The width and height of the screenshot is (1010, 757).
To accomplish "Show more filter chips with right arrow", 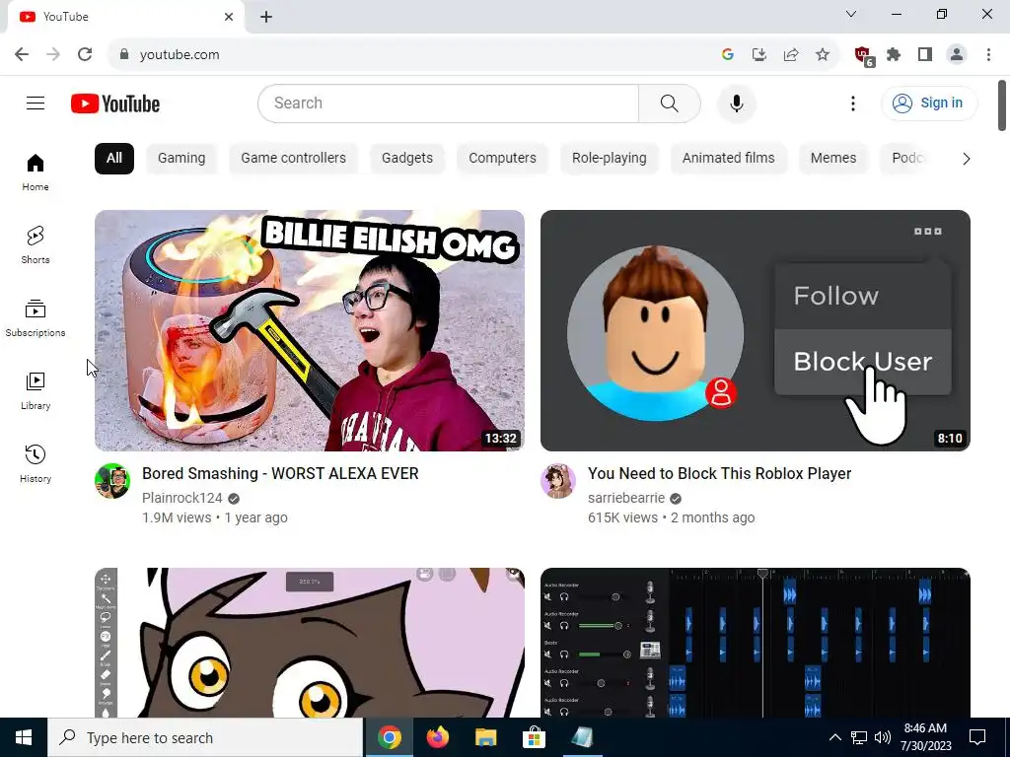I will pos(966,159).
